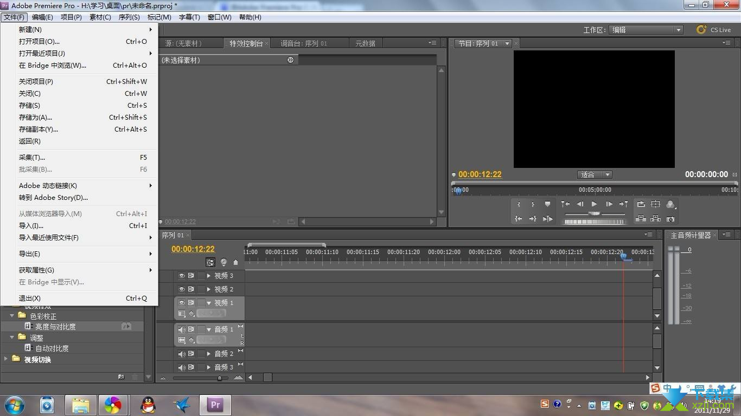
Task: Expand the 音频 3 track
Action: pyautogui.click(x=209, y=367)
